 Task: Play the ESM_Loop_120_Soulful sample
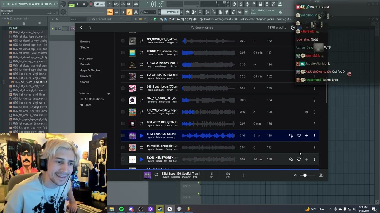pos(141,135)
